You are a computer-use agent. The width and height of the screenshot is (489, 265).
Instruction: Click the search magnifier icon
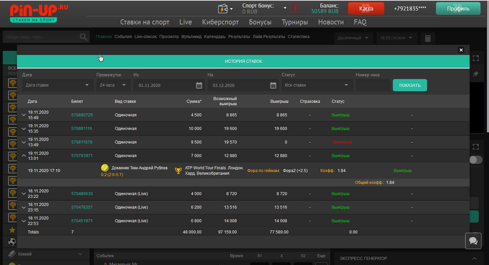pyautogui.click(x=83, y=37)
